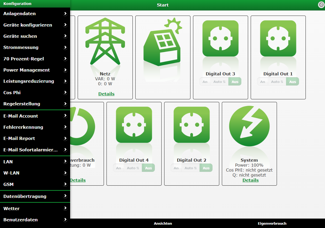Click the refresh icon in header
This screenshot has width=325, height=228.
pos(321,5)
